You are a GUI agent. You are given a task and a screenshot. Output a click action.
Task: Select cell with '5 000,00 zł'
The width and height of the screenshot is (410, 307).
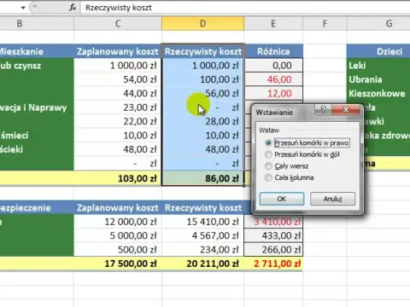tap(118, 235)
